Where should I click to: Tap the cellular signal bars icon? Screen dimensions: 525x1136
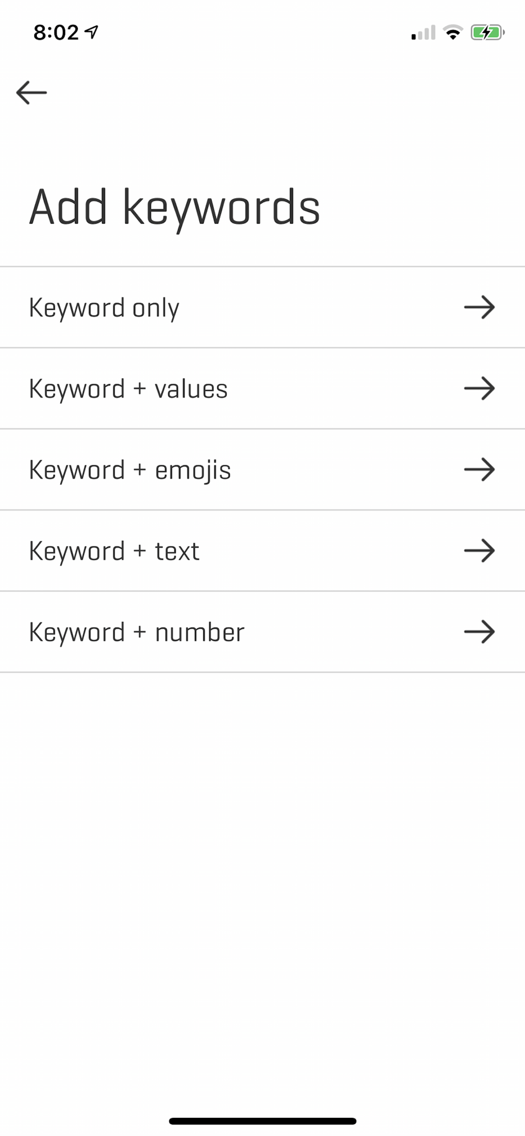click(x=423, y=32)
